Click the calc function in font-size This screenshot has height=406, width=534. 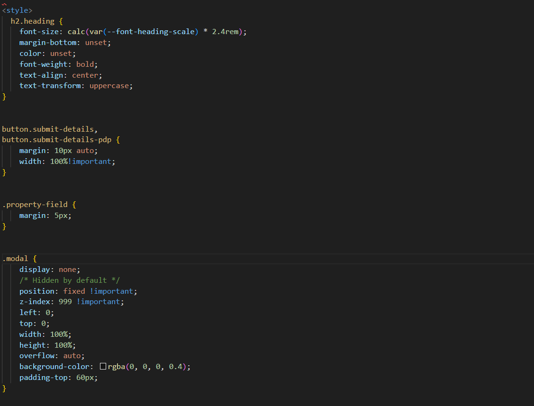(x=76, y=32)
